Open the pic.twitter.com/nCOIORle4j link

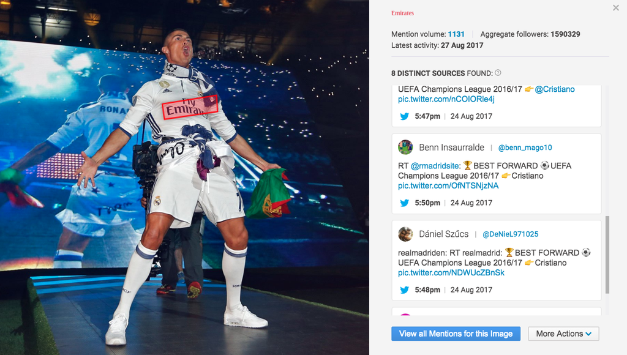[446, 99]
